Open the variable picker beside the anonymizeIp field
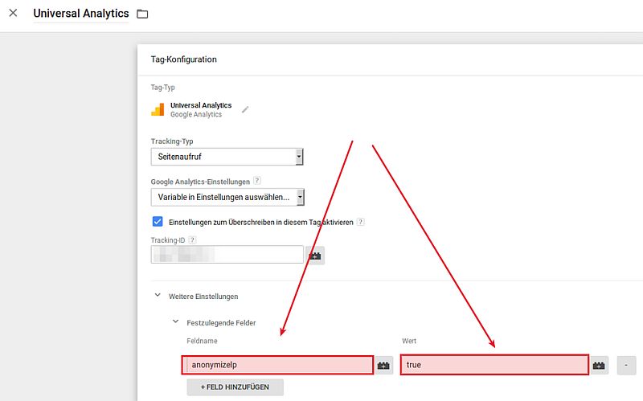This screenshot has height=401, width=643. pyautogui.click(x=383, y=366)
